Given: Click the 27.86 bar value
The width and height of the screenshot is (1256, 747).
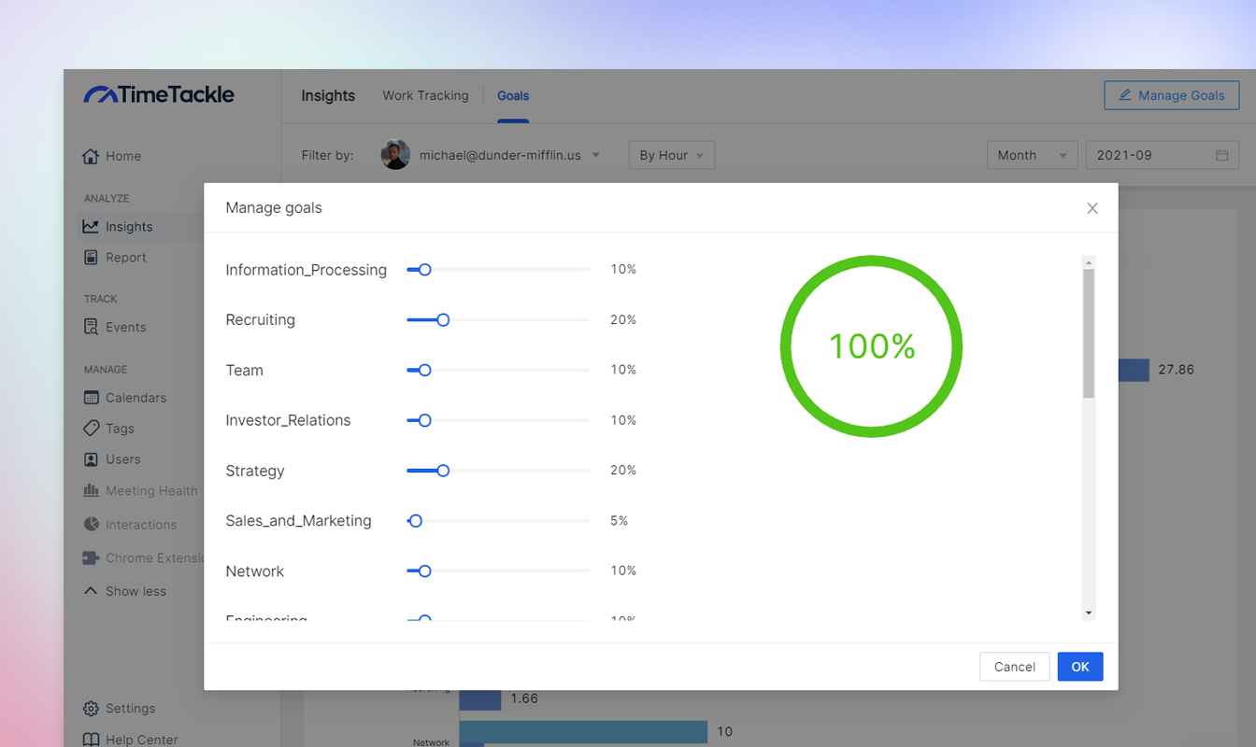Looking at the screenshot, I should click(1176, 369).
